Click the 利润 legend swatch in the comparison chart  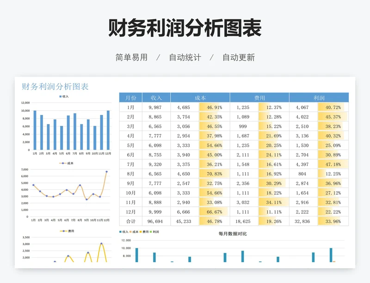(x=151, y=232)
